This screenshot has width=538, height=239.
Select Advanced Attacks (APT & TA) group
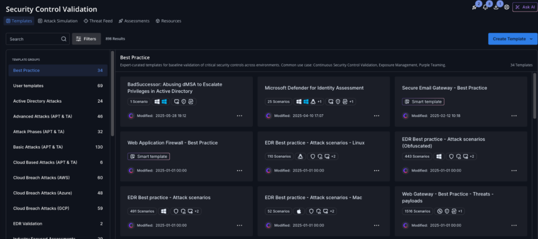pyautogui.click(x=58, y=116)
